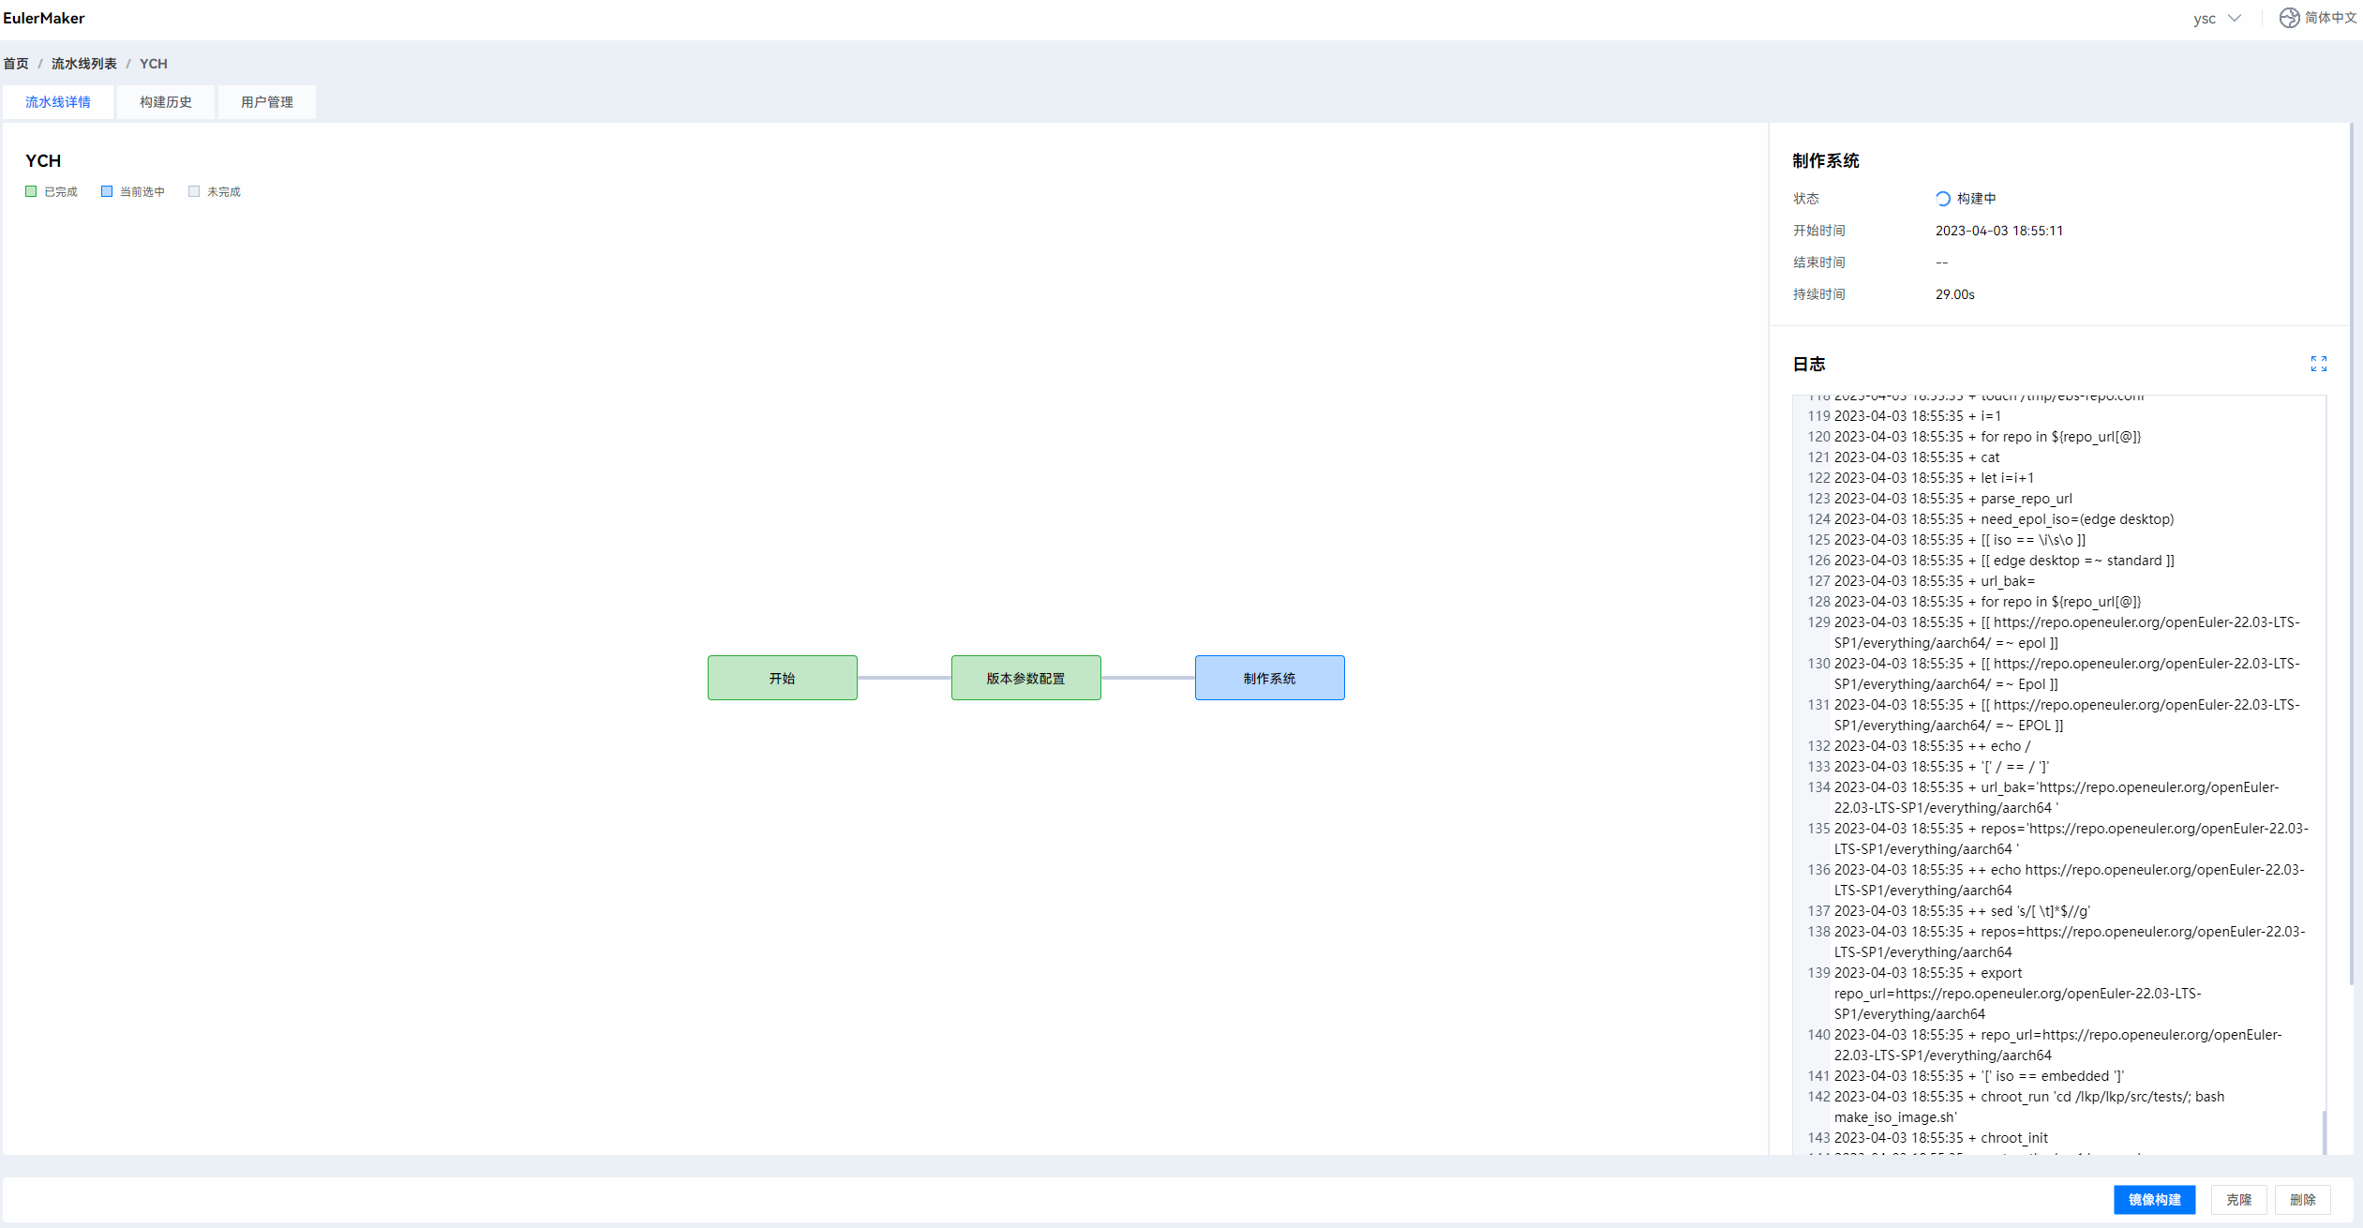Click the building status spinner icon

[x=1942, y=199]
